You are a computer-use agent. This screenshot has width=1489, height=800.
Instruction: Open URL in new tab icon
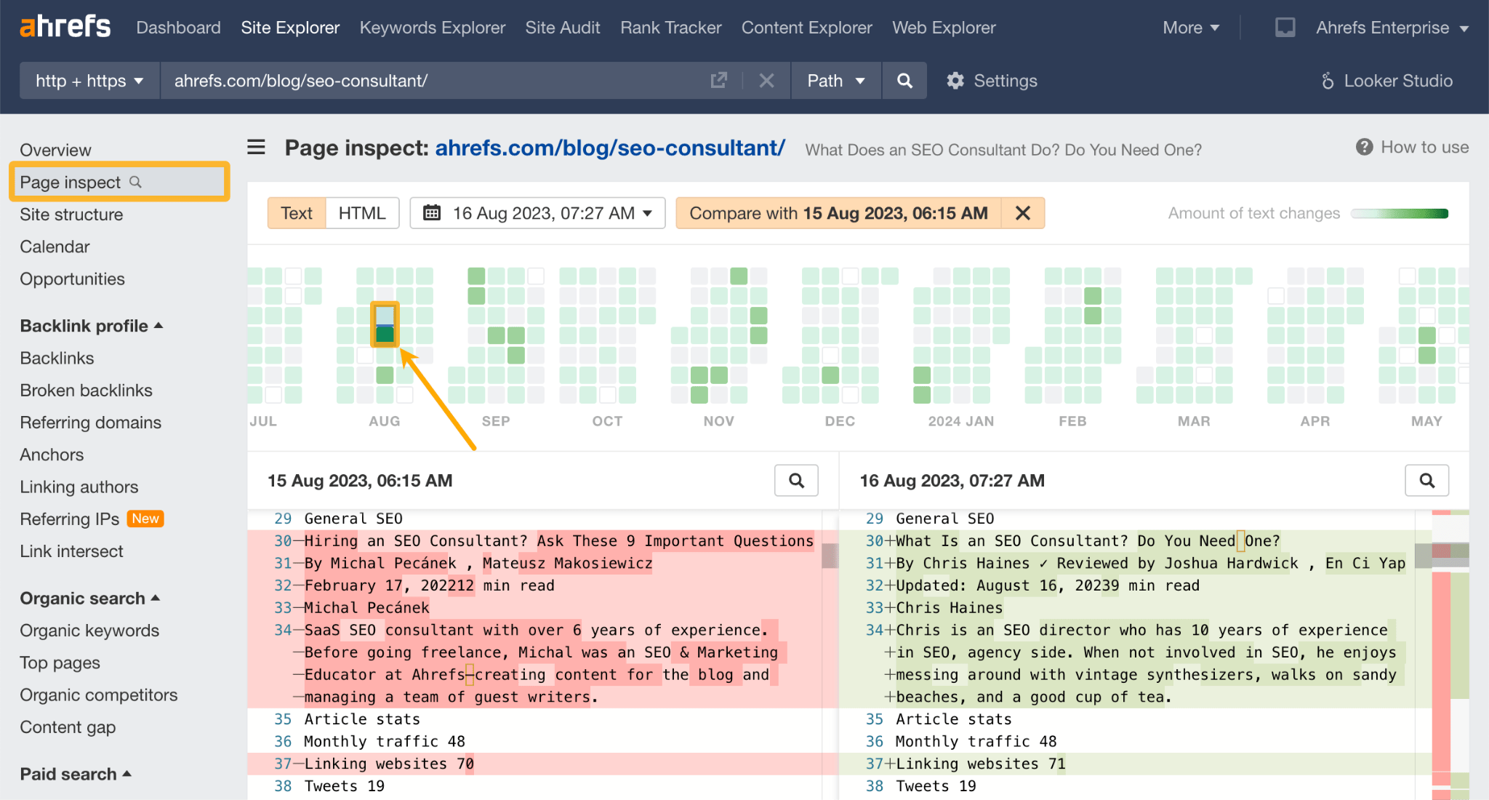(718, 81)
